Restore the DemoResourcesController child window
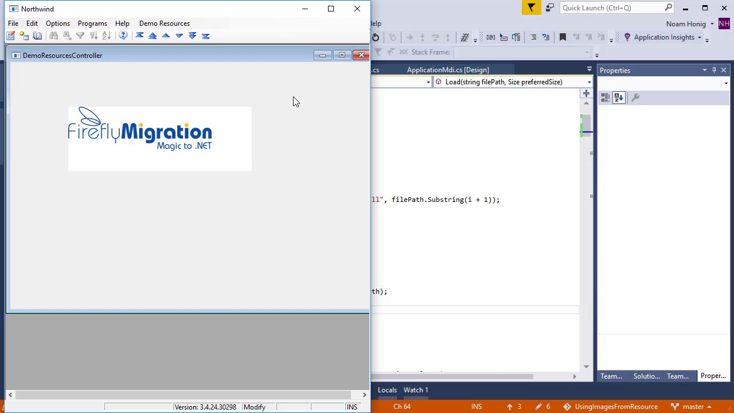 pyautogui.click(x=342, y=55)
